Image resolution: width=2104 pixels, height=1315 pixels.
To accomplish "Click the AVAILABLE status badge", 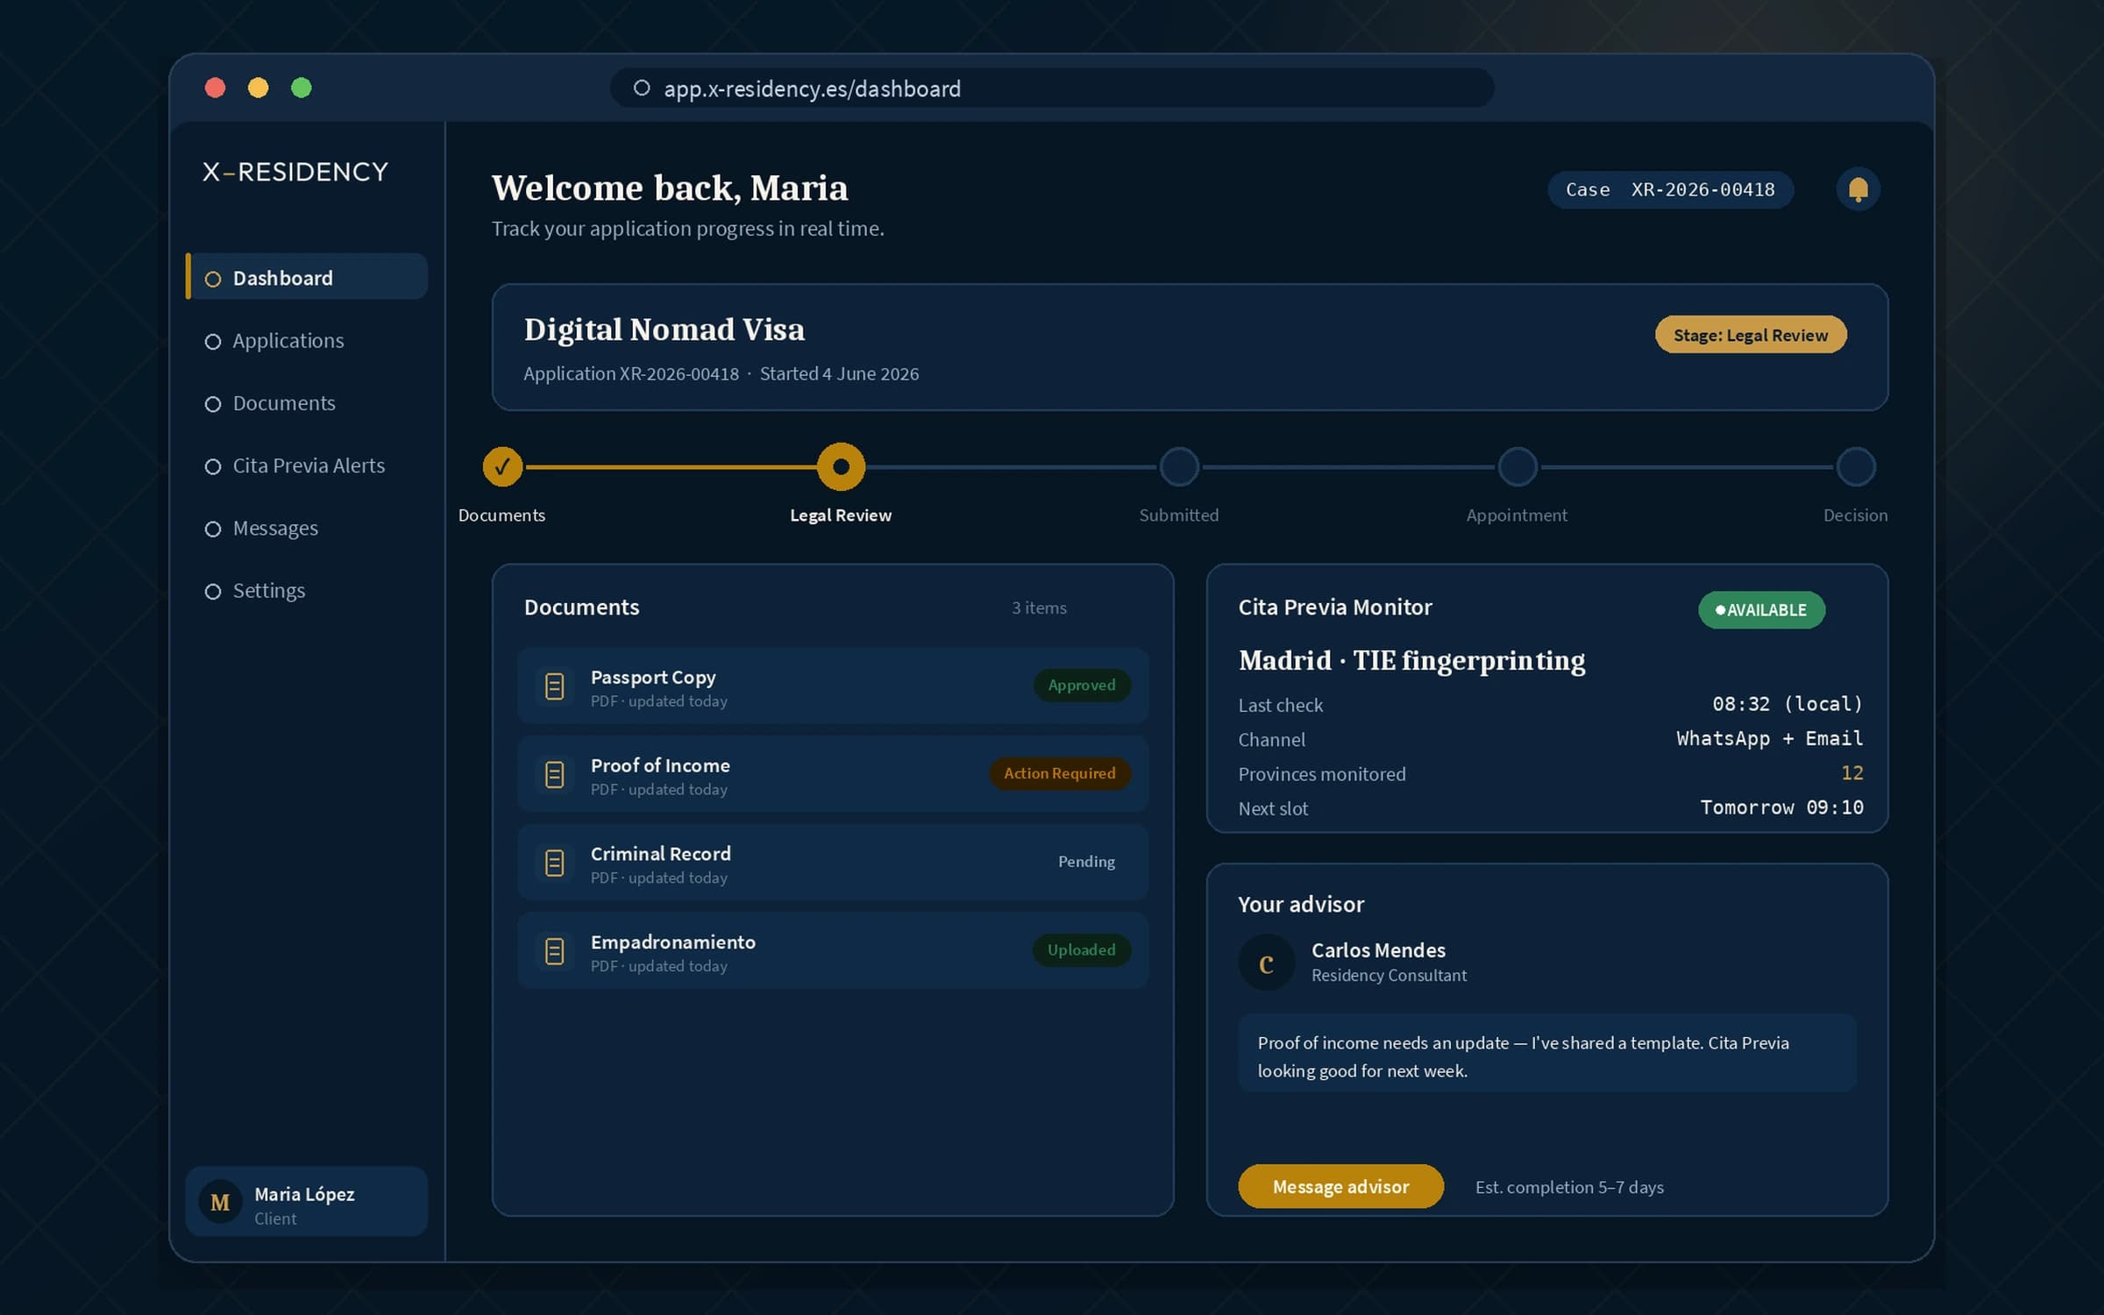I will tap(1761, 610).
